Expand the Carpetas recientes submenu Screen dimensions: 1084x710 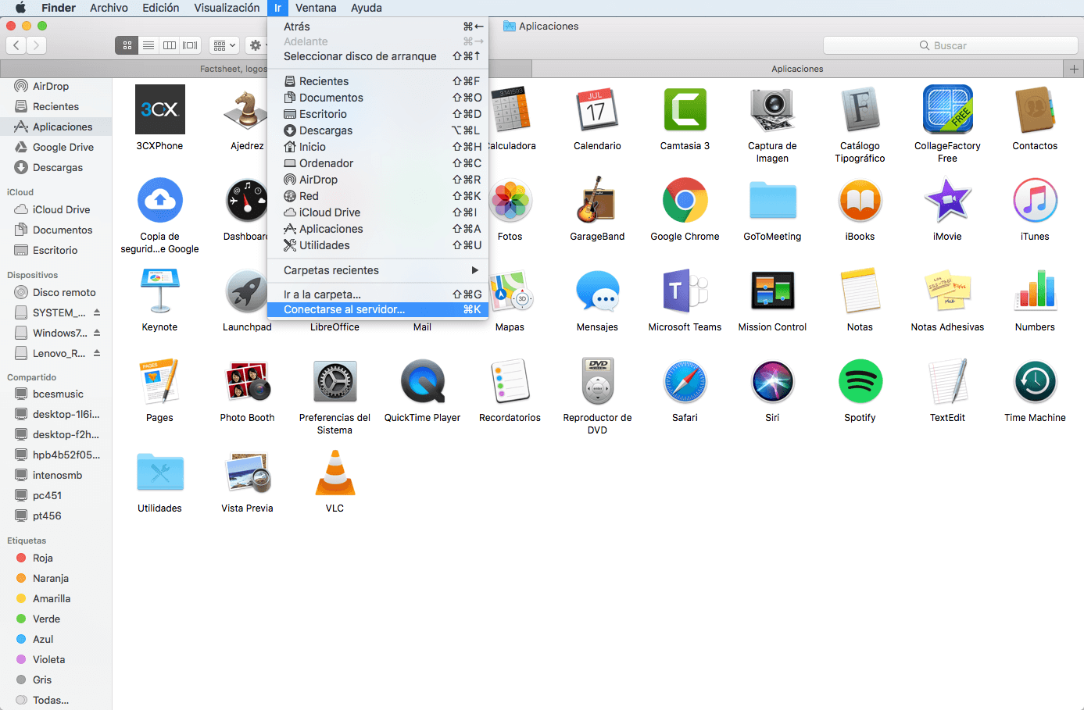tap(378, 270)
